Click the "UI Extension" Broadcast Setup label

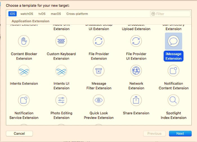[99, 29]
